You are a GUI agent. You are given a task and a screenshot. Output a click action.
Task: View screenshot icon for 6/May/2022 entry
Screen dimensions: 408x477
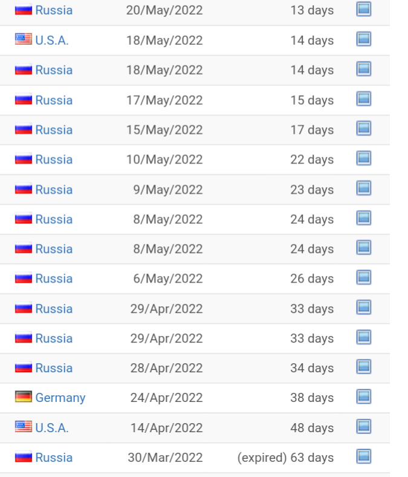363,277
